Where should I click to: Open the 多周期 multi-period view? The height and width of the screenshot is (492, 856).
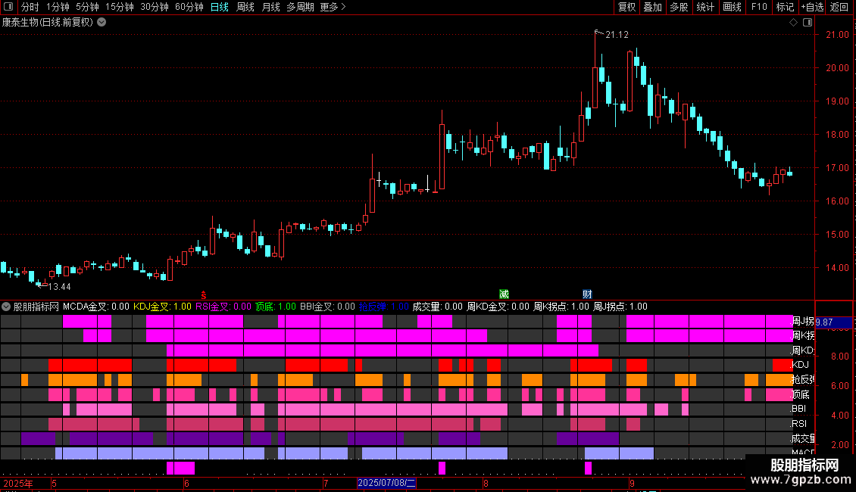point(300,7)
